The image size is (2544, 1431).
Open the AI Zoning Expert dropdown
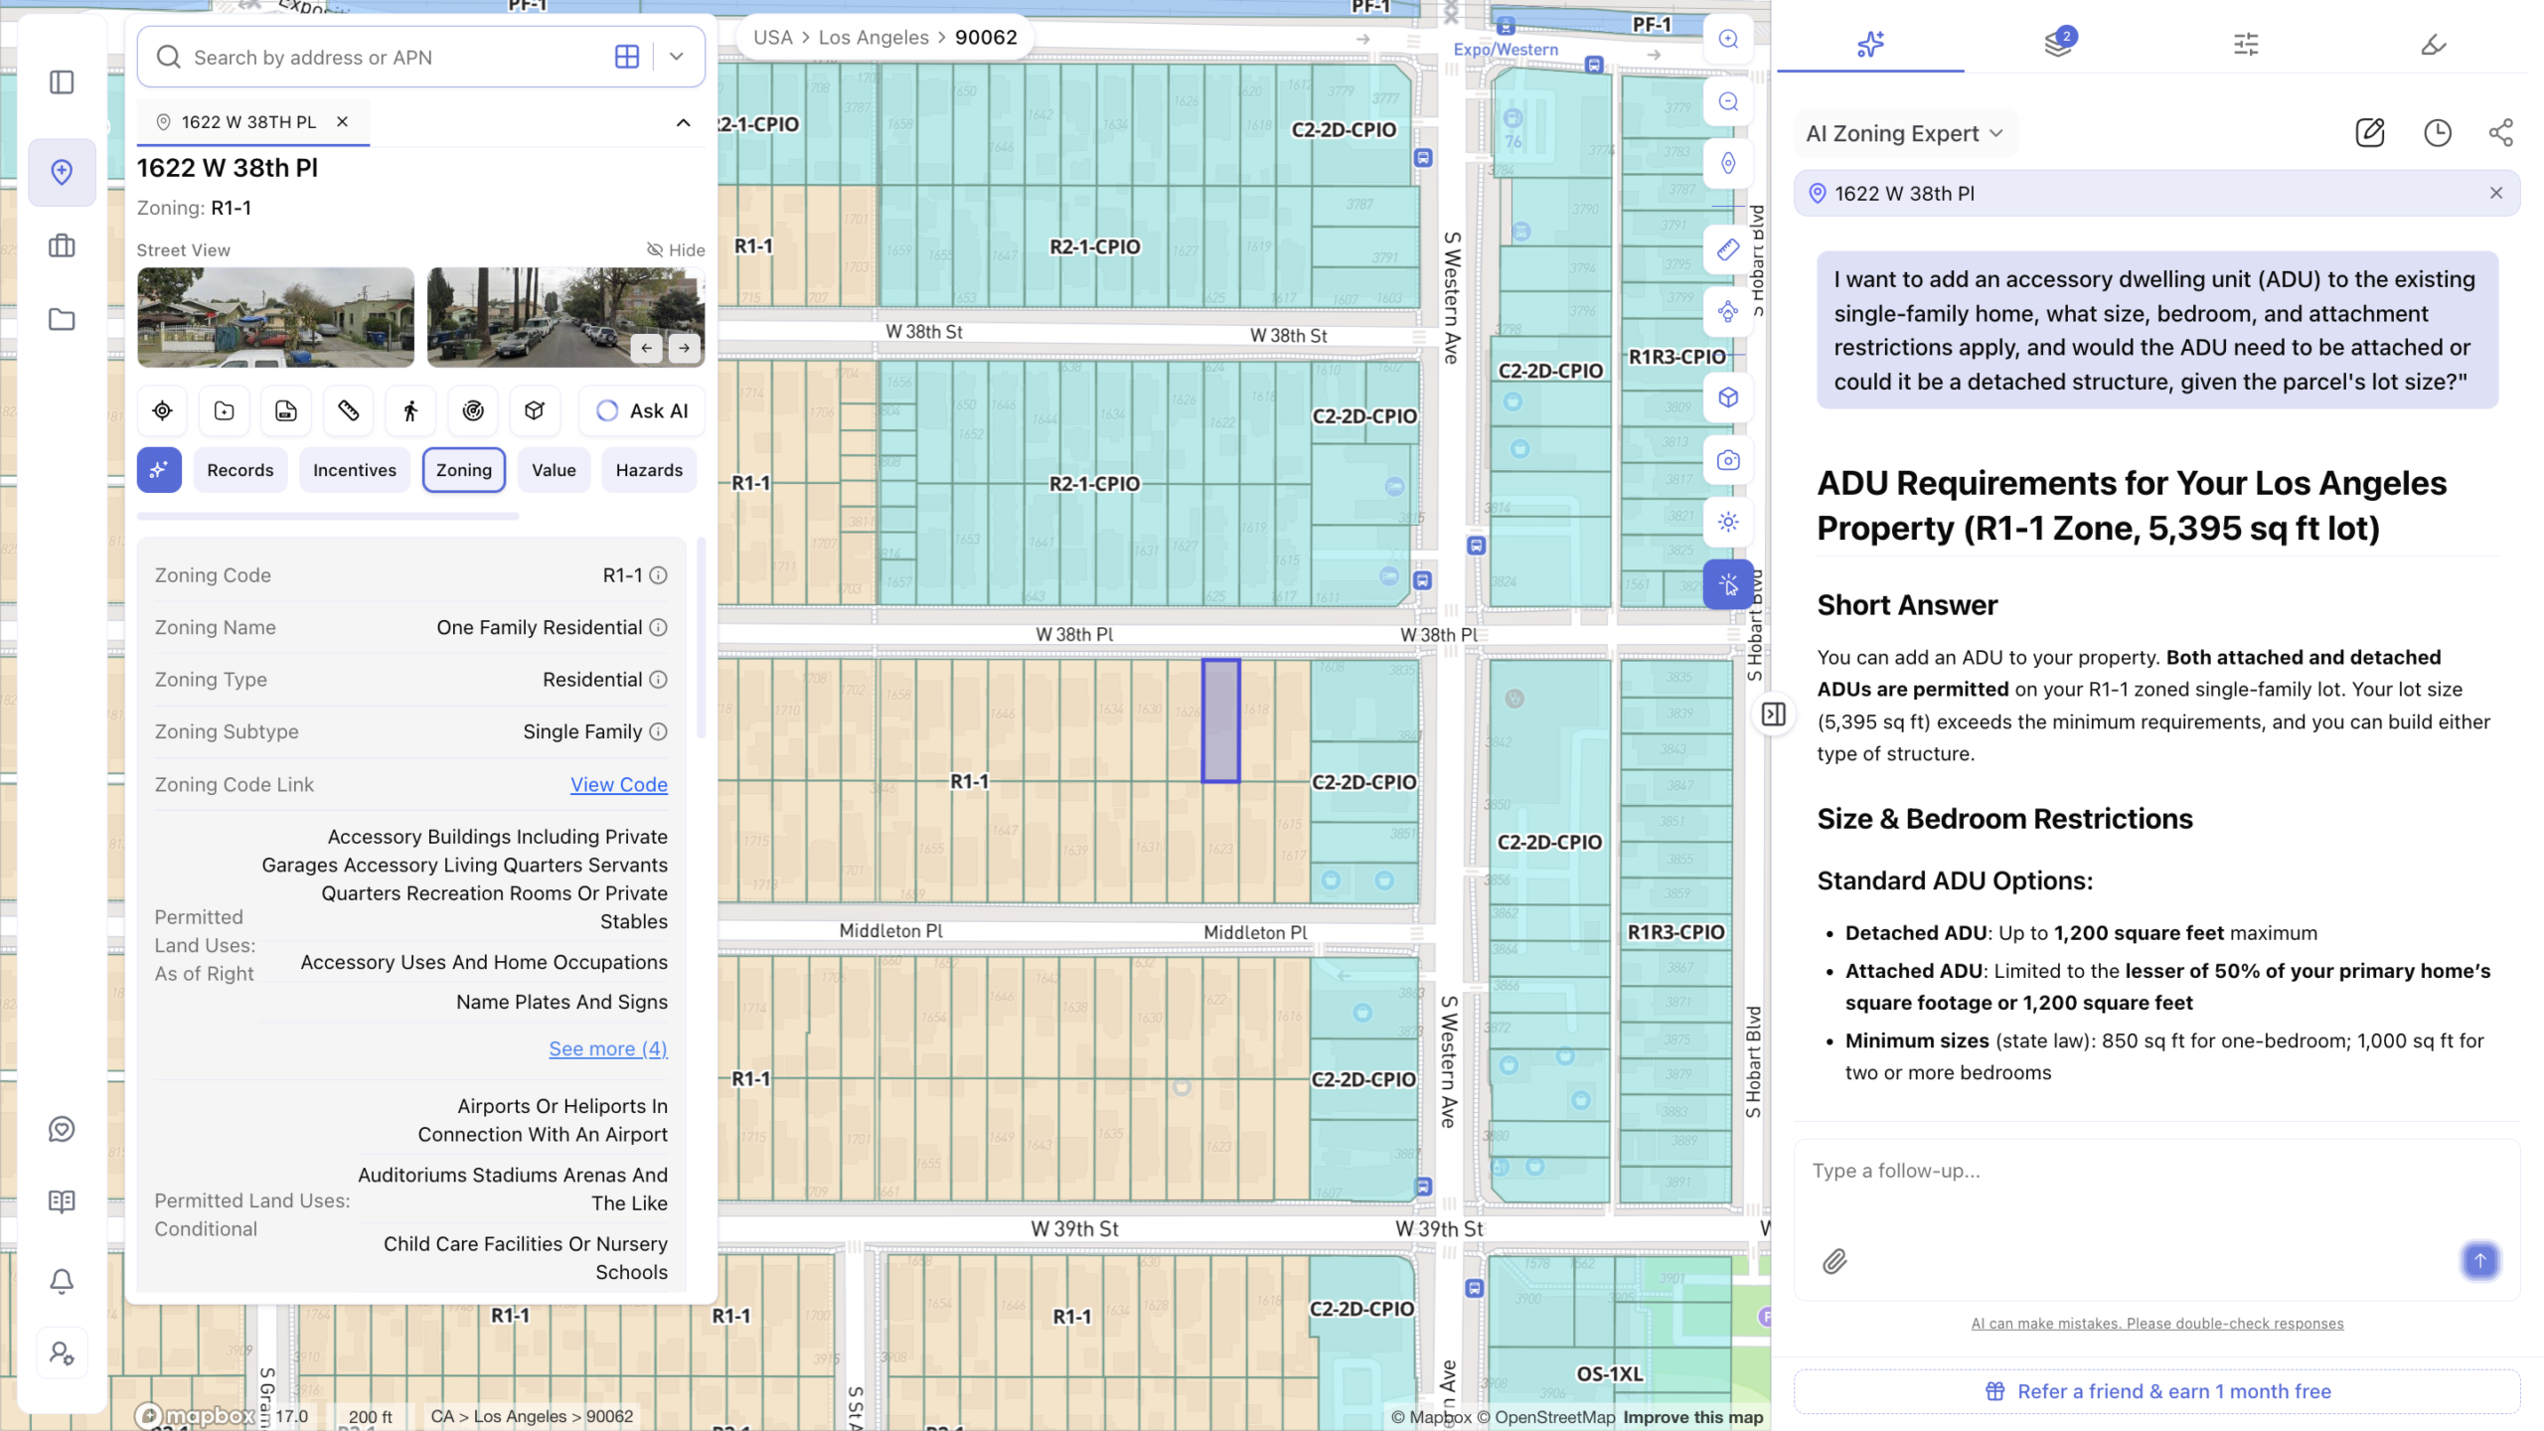point(1905,133)
